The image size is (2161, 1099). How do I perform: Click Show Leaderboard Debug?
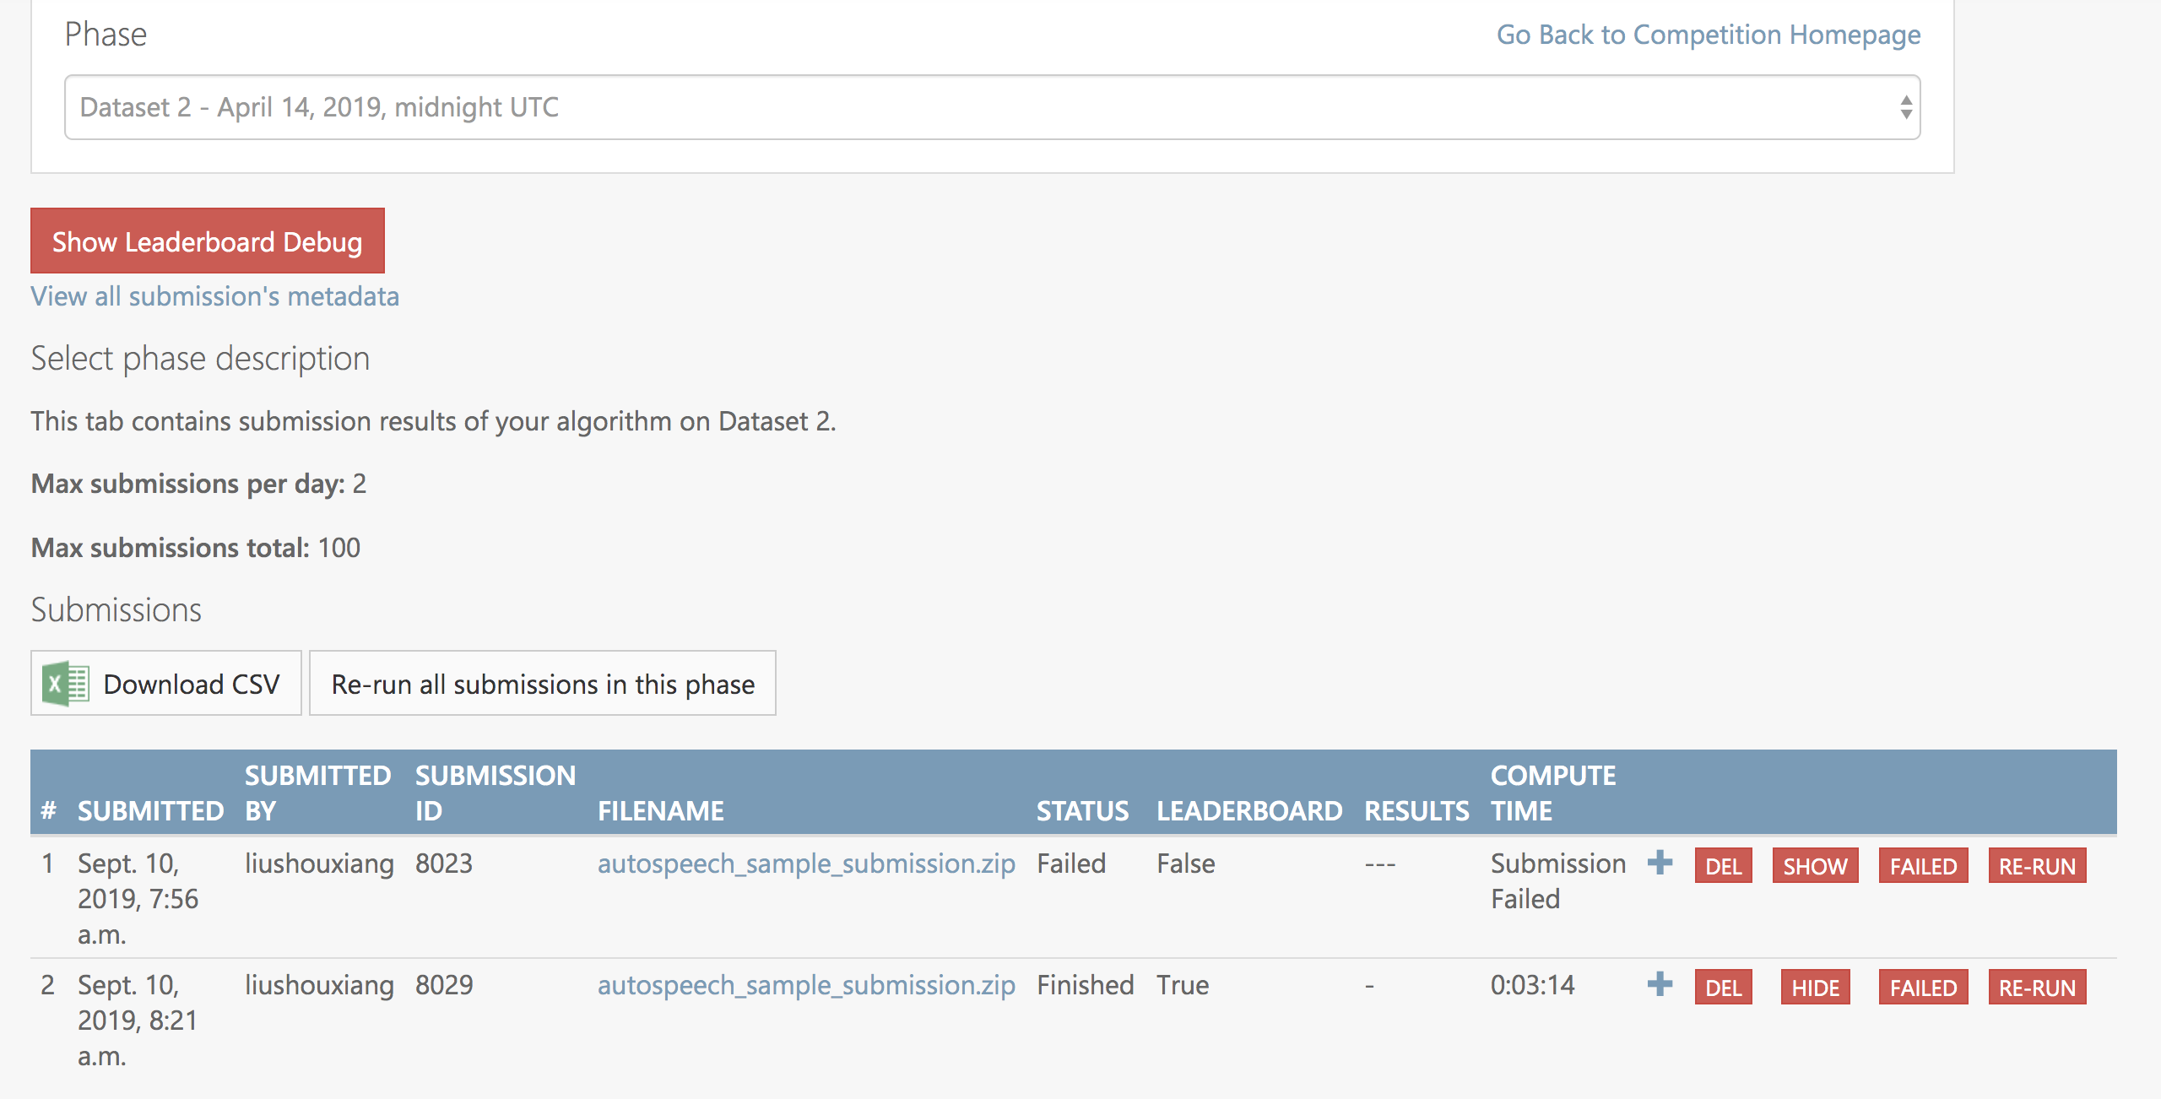point(207,241)
